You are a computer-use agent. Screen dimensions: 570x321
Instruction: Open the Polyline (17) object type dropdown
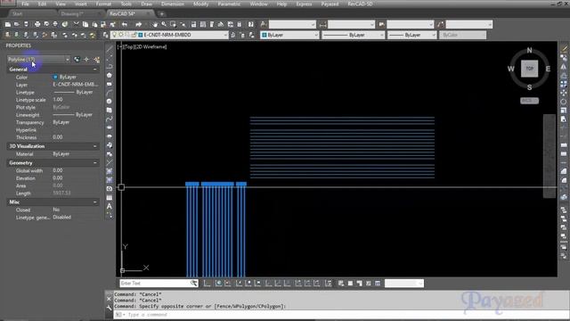pos(38,60)
